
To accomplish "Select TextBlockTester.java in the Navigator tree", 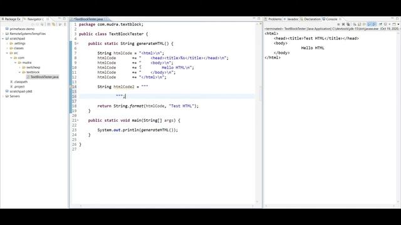I will pyautogui.click(x=43, y=77).
